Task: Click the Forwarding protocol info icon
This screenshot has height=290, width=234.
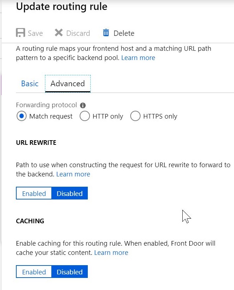Action: 83,105
